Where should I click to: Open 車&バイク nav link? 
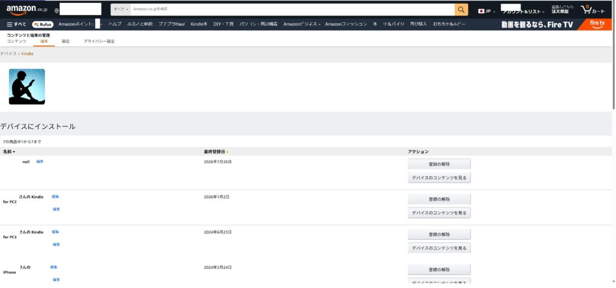pyautogui.click(x=393, y=25)
